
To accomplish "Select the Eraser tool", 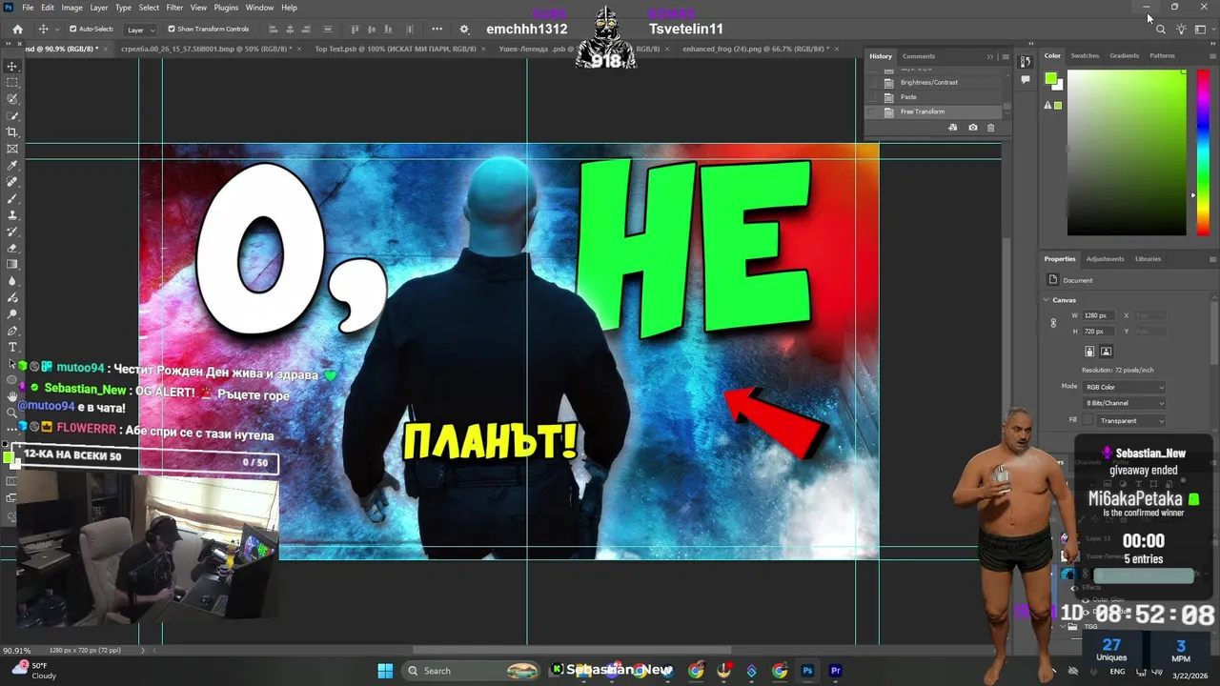I will pos(12,248).
